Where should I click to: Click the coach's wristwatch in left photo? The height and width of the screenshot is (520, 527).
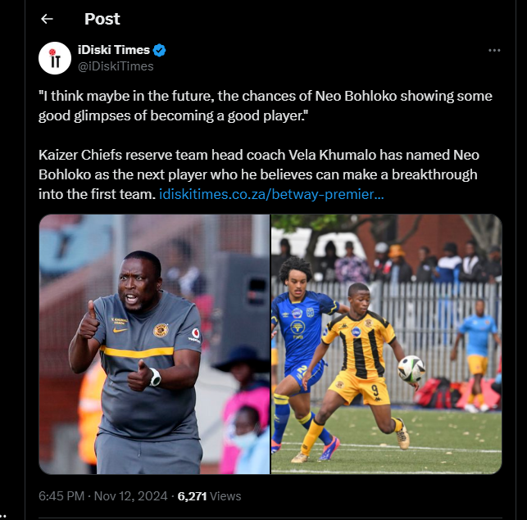click(x=154, y=377)
